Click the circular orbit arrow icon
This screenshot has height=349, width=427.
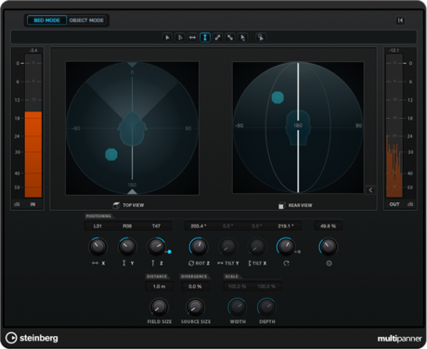pos(286,264)
